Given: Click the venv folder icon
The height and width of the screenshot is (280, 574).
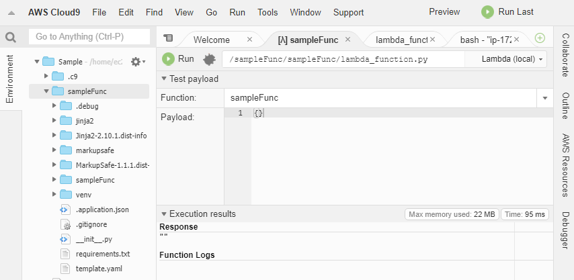Looking at the screenshot, I should point(66,195).
